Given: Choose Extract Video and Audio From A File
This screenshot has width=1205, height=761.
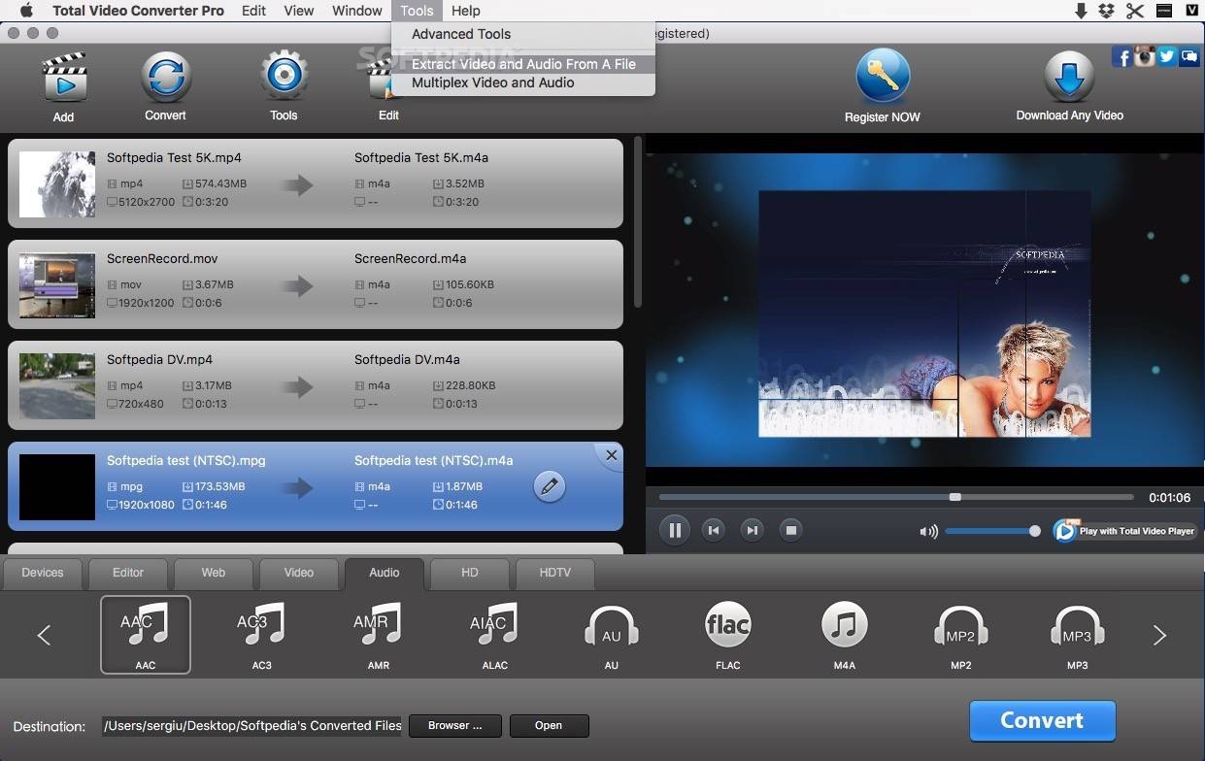Looking at the screenshot, I should pyautogui.click(x=523, y=64).
